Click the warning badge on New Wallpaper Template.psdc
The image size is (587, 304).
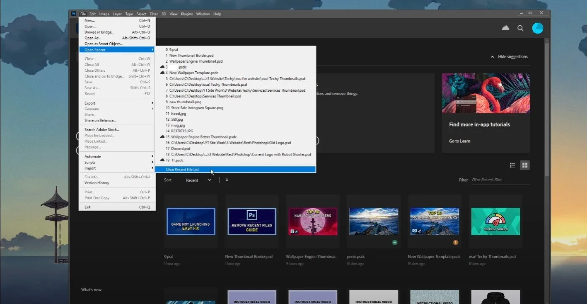click(x=455, y=243)
